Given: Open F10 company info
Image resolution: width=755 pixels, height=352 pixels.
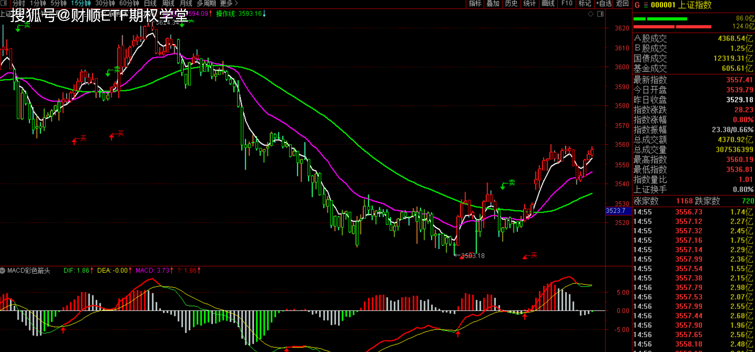Looking at the screenshot, I should click(x=567, y=3).
